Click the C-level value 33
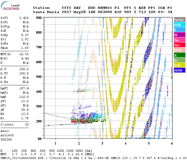Image resolution: width=187 pixels, height=160 pixels. click(x=27, y=125)
